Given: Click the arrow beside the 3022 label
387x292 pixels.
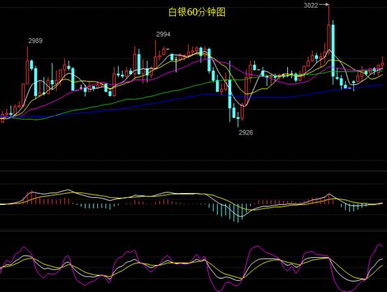Looking at the screenshot, I should [324, 5].
